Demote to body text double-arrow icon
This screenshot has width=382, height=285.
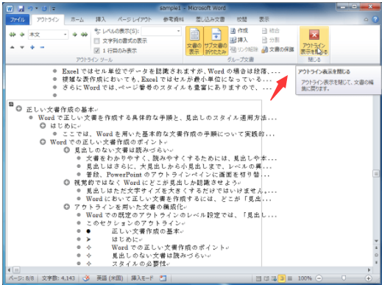84,35
